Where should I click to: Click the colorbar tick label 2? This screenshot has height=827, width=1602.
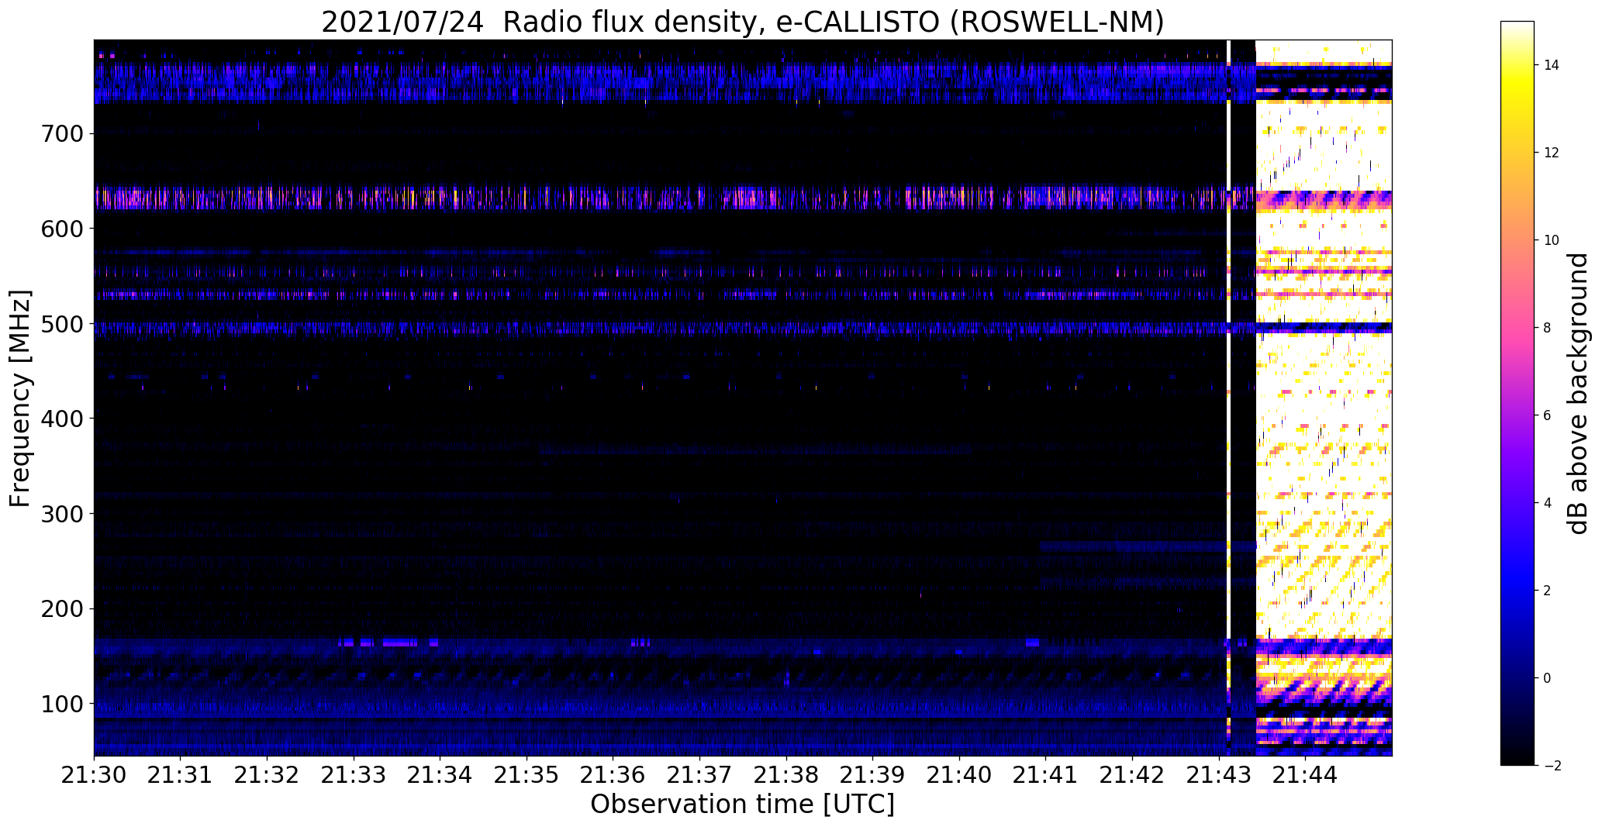pyautogui.click(x=1547, y=591)
